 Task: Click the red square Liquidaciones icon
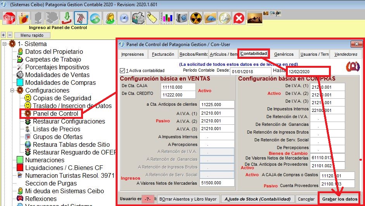tap(20, 168)
